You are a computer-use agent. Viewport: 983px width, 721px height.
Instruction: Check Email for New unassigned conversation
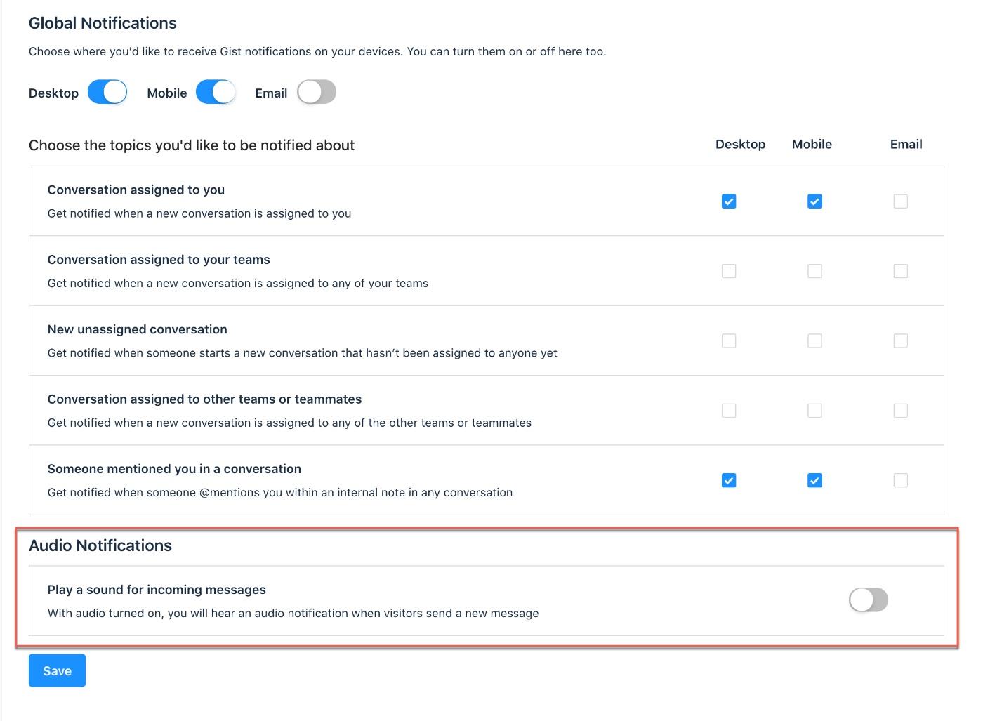[x=900, y=341]
